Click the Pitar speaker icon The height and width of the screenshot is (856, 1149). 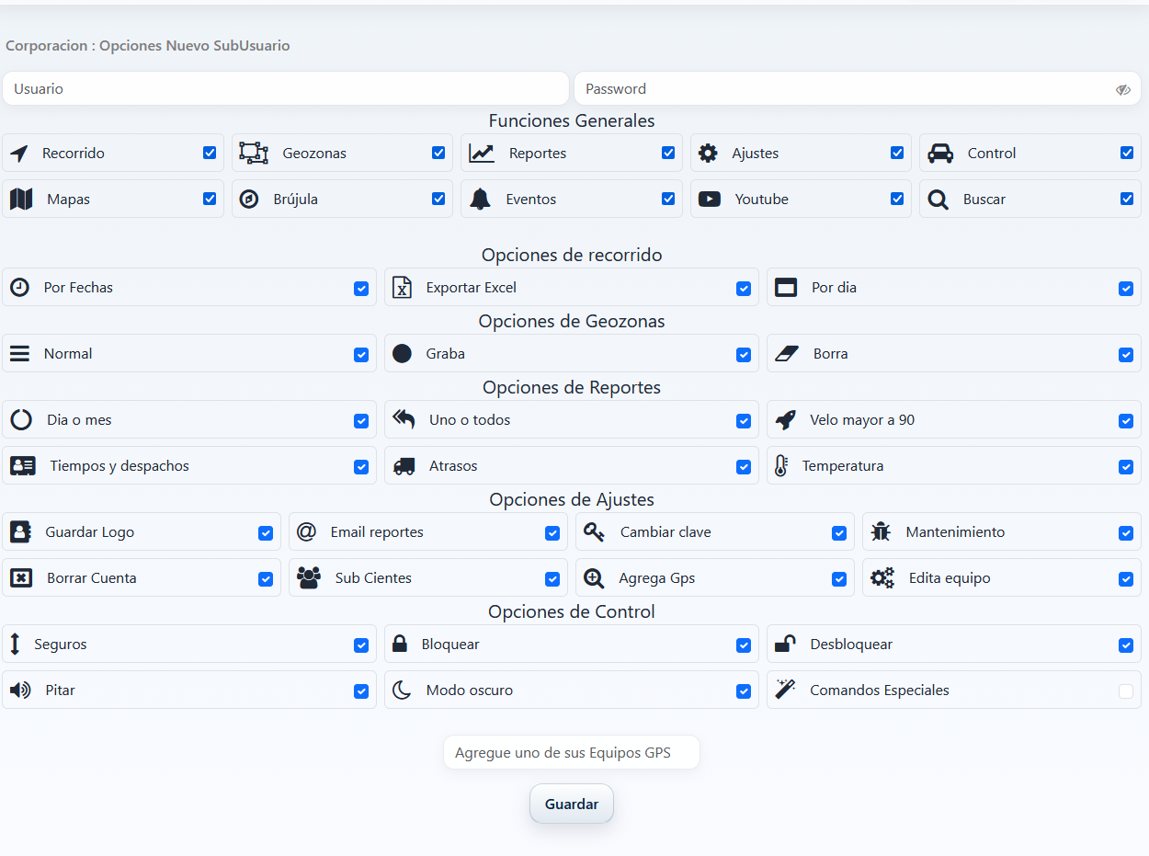click(20, 691)
